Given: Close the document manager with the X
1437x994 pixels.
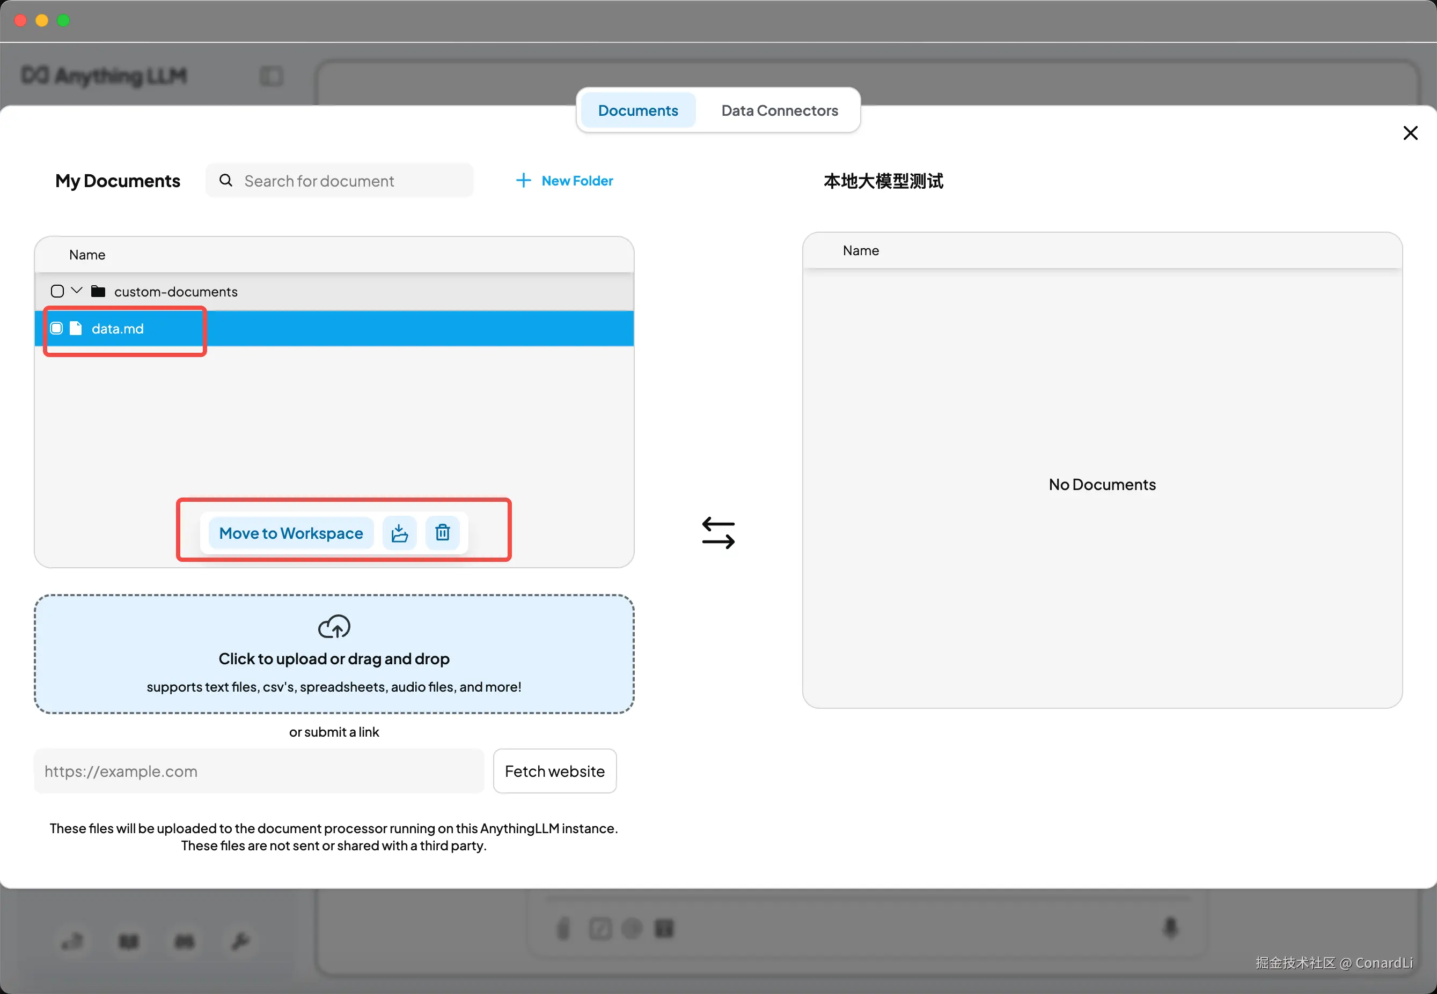Looking at the screenshot, I should tap(1410, 133).
